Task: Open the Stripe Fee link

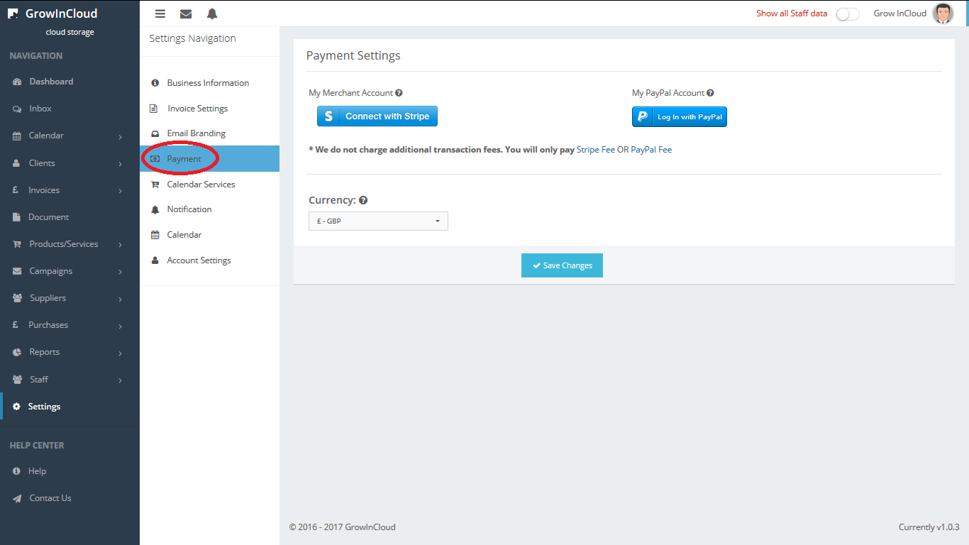Action: point(595,150)
